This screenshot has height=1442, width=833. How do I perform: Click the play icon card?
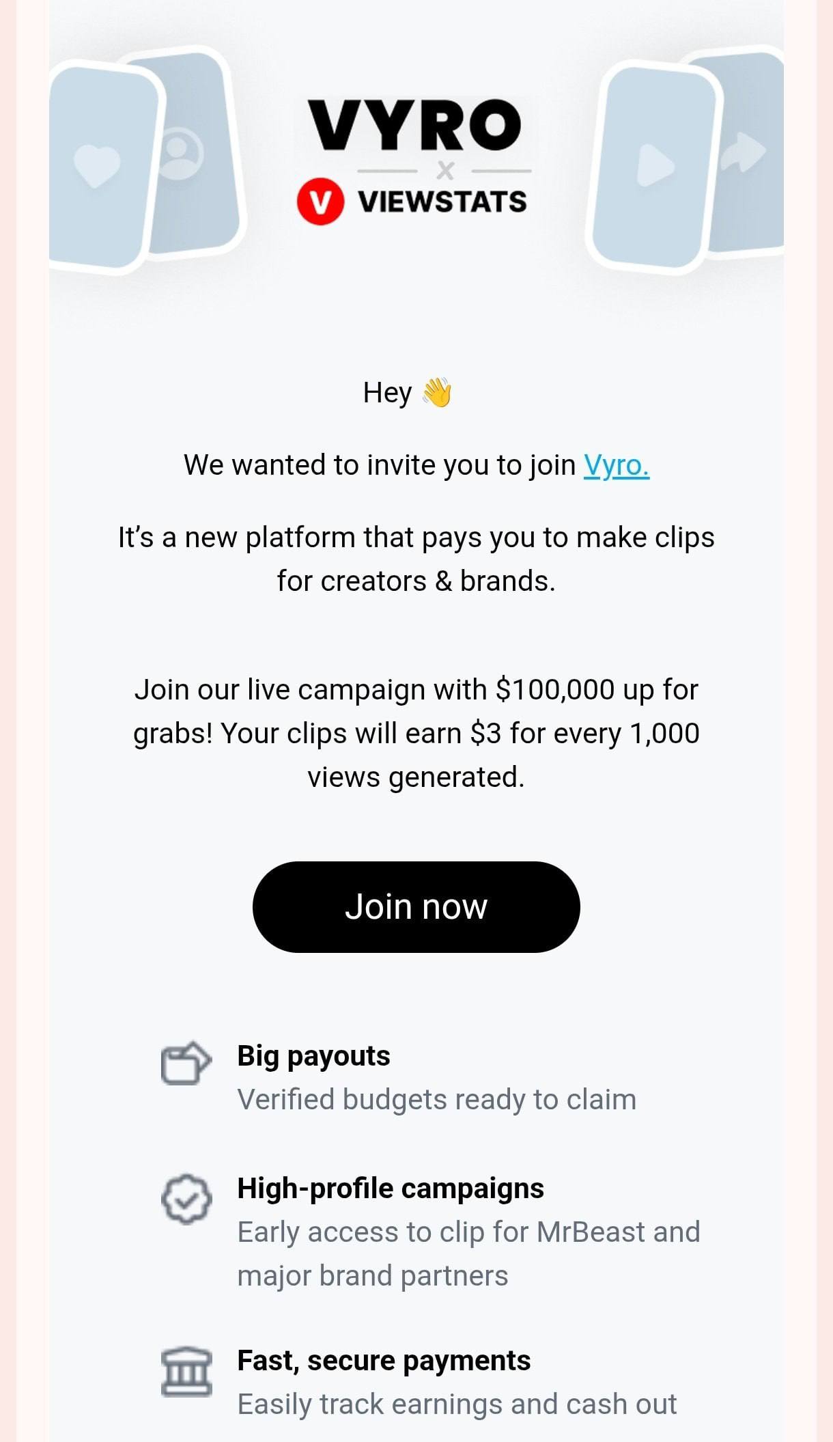[x=655, y=165]
